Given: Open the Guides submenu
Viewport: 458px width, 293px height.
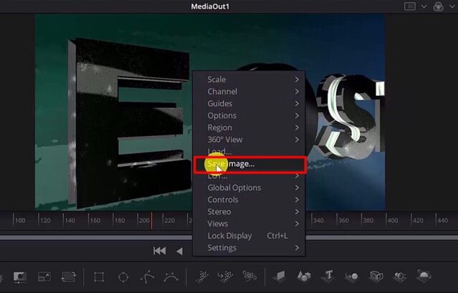Looking at the screenshot, I should pyautogui.click(x=249, y=103).
